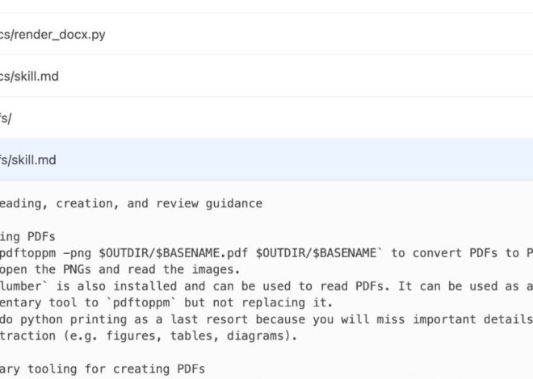The width and height of the screenshot is (533, 379).
Task: Click the partially visible top list row
Action: (266, 6)
